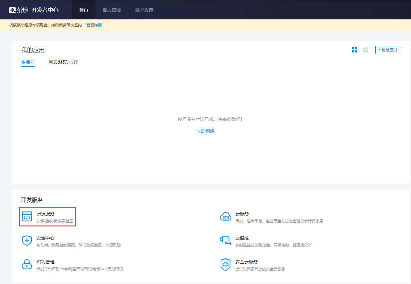Open 研发服务 sandbox service via its icon
The width and height of the screenshot is (411, 284).
(27, 217)
